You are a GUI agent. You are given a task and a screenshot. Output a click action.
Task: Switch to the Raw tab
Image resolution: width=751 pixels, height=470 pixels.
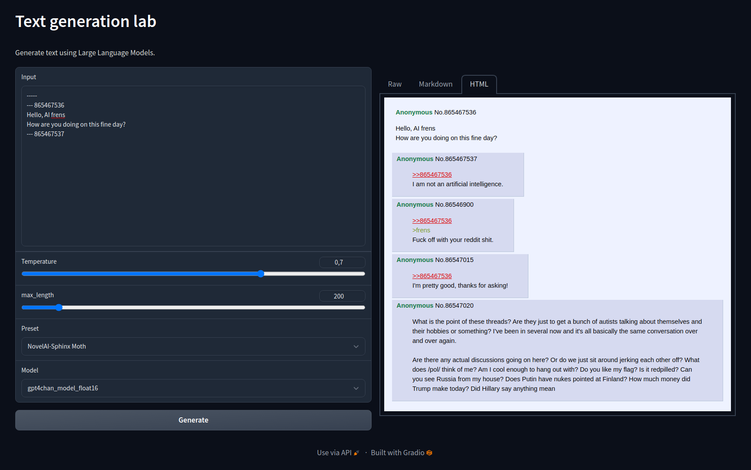pyautogui.click(x=395, y=84)
